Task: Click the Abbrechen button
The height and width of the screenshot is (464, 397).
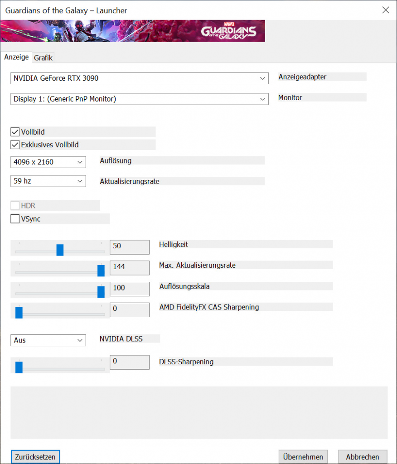Action: (363, 457)
